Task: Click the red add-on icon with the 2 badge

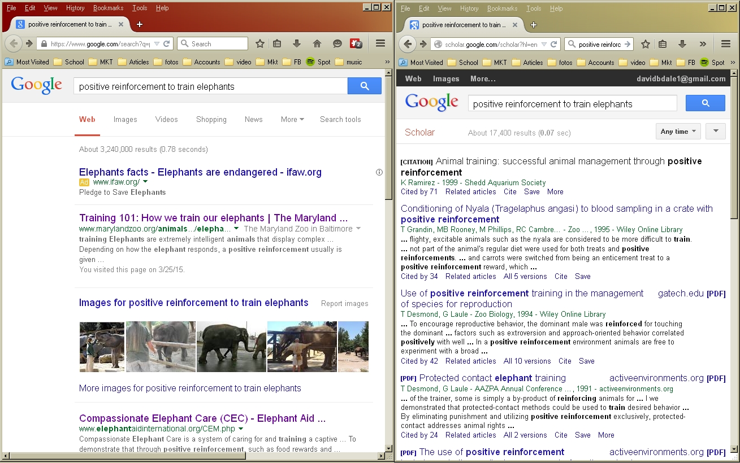Action: 356,43
